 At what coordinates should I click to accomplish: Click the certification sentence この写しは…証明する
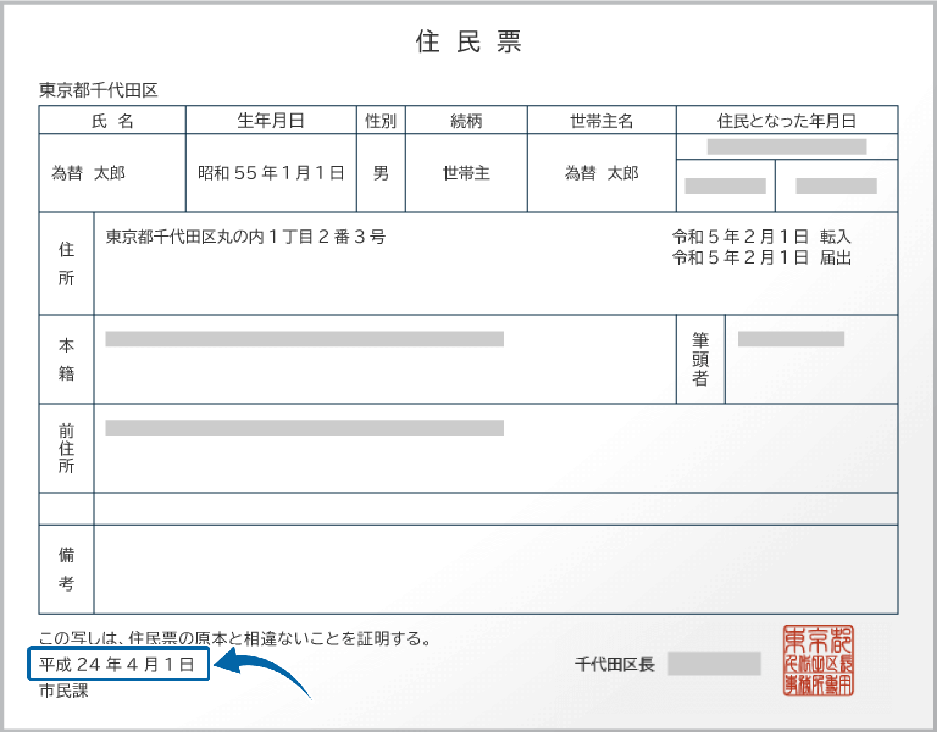(x=236, y=638)
